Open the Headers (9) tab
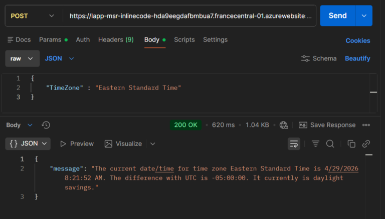385x219 pixels. (x=116, y=39)
